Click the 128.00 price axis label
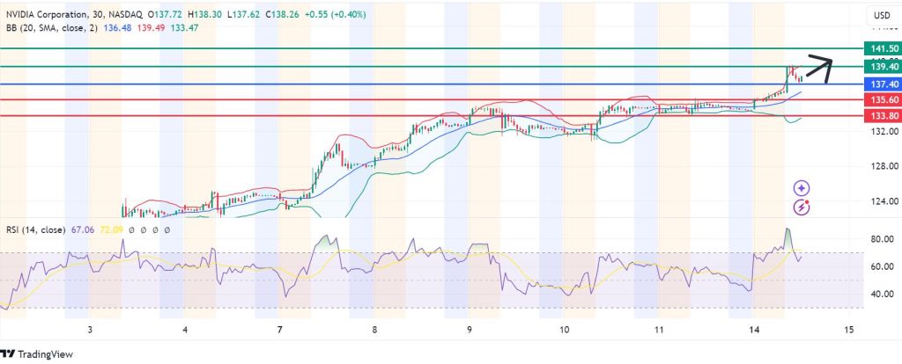This screenshot has width=902, height=364. 885,166
